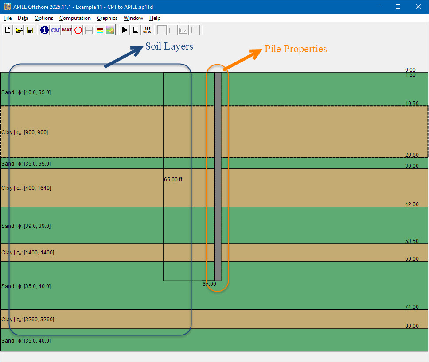Create a new file
The width and height of the screenshot is (429, 362).
[8, 30]
